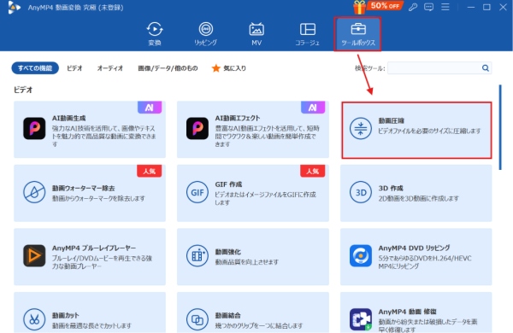
Task: Click the search magnifier icon
Action: [x=486, y=68]
